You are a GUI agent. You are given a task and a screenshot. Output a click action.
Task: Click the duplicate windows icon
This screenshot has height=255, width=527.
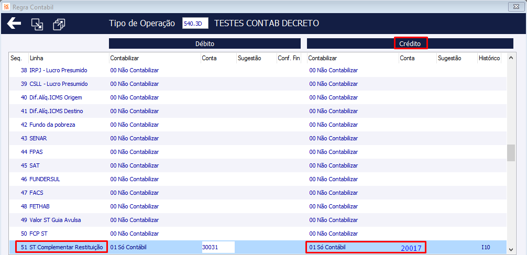pyautogui.click(x=59, y=24)
